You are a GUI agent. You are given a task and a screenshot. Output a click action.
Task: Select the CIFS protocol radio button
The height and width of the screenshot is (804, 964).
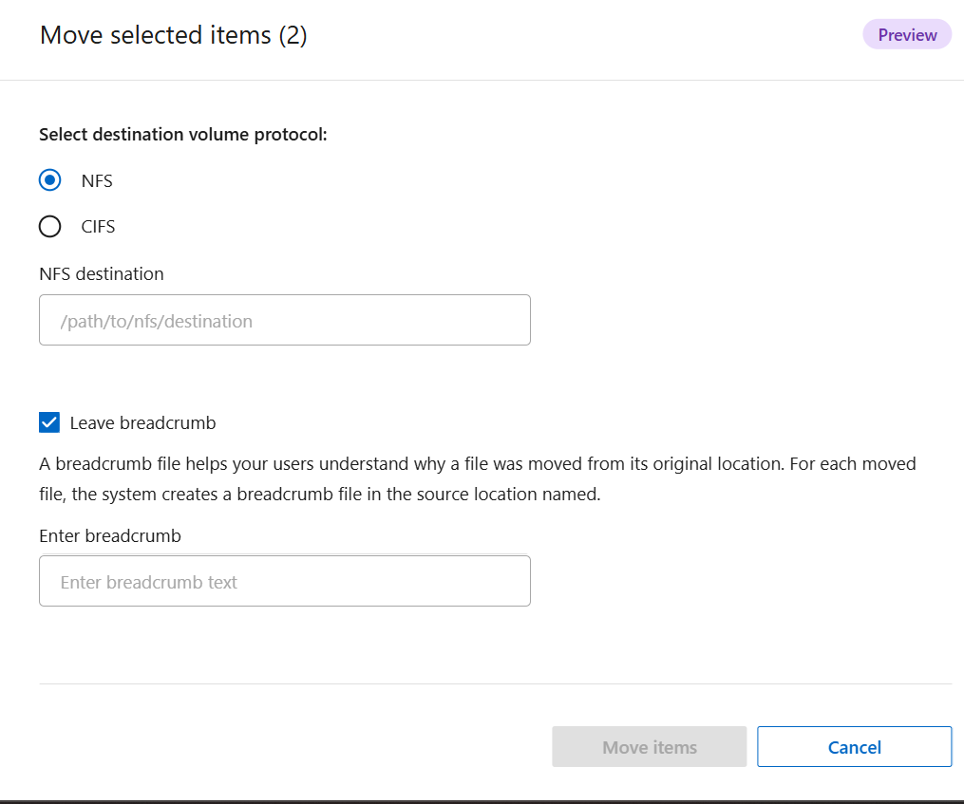pos(49,226)
